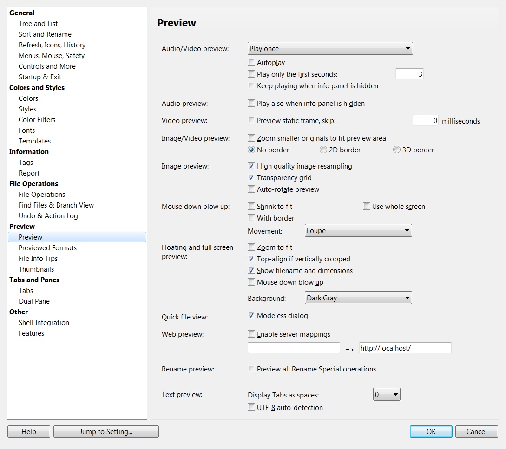
Task: Open the Audio/Video preview Play once dropdown
Action: (x=330, y=49)
